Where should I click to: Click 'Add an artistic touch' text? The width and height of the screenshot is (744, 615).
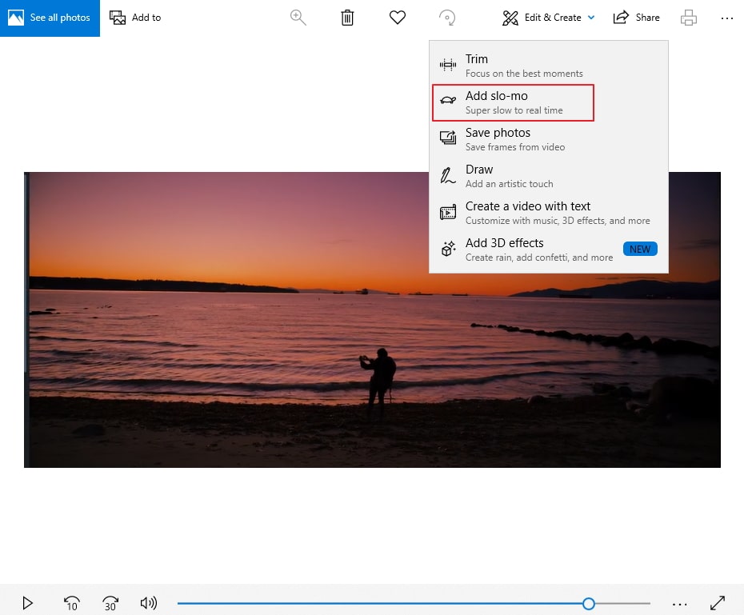coord(509,184)
